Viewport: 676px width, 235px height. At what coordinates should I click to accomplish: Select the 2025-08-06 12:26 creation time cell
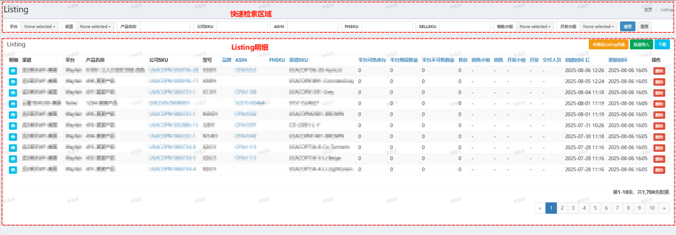click(x=584, y=70)
